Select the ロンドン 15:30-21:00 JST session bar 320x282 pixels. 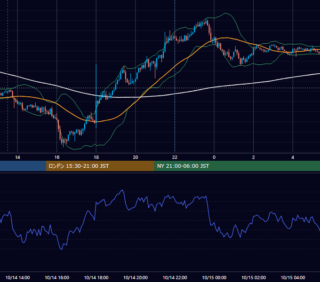(x=100, y=166)
